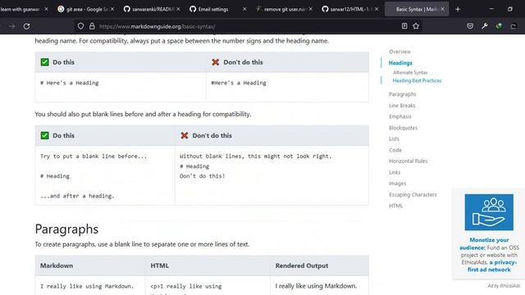Click 'Without blank lines' code example

pos(255,157)
